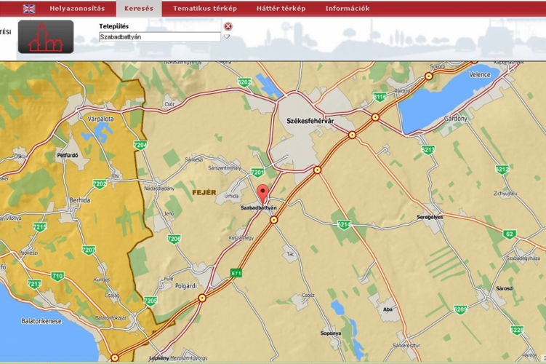Open the Háttér térkép menu

[x=281, y=9]
